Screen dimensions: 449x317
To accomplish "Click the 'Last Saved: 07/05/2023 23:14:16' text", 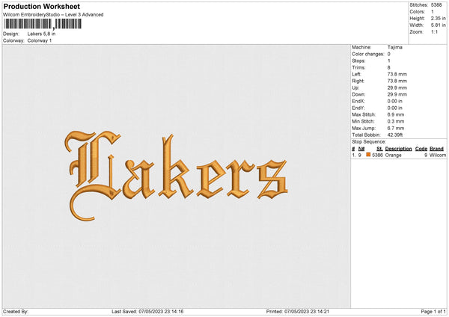I will tap(147, 312).
